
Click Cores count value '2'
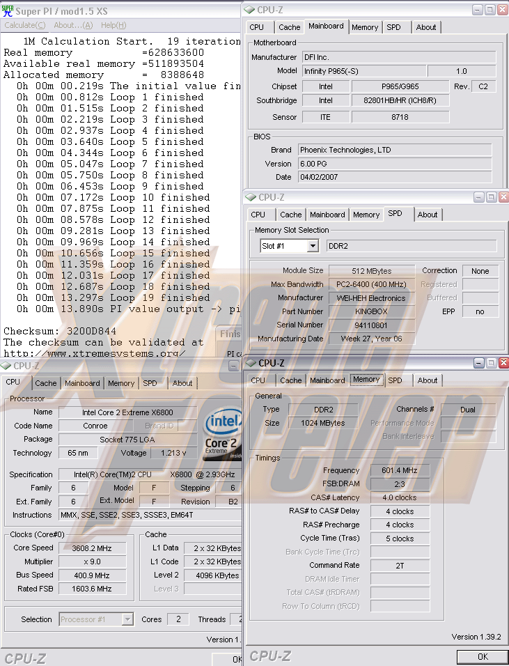coord(178,619)
